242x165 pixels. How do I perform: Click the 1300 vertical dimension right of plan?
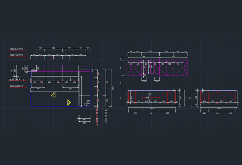click(x=107, y=82)
